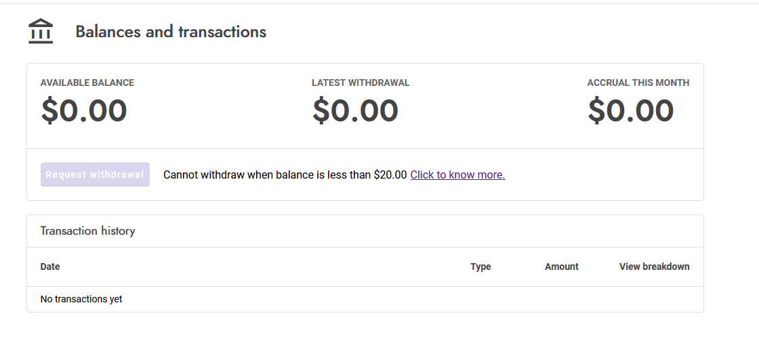Click the disabled Request withdrawal button
The width and height of the screenshot is (759, 347).
(x=95, y=175)
